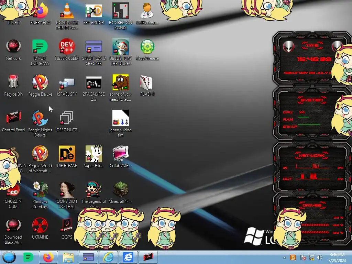Launch the HOOKED ON XONIX icon
The width and height of the screenshot is (352, 264).
(x=121, y=16)
